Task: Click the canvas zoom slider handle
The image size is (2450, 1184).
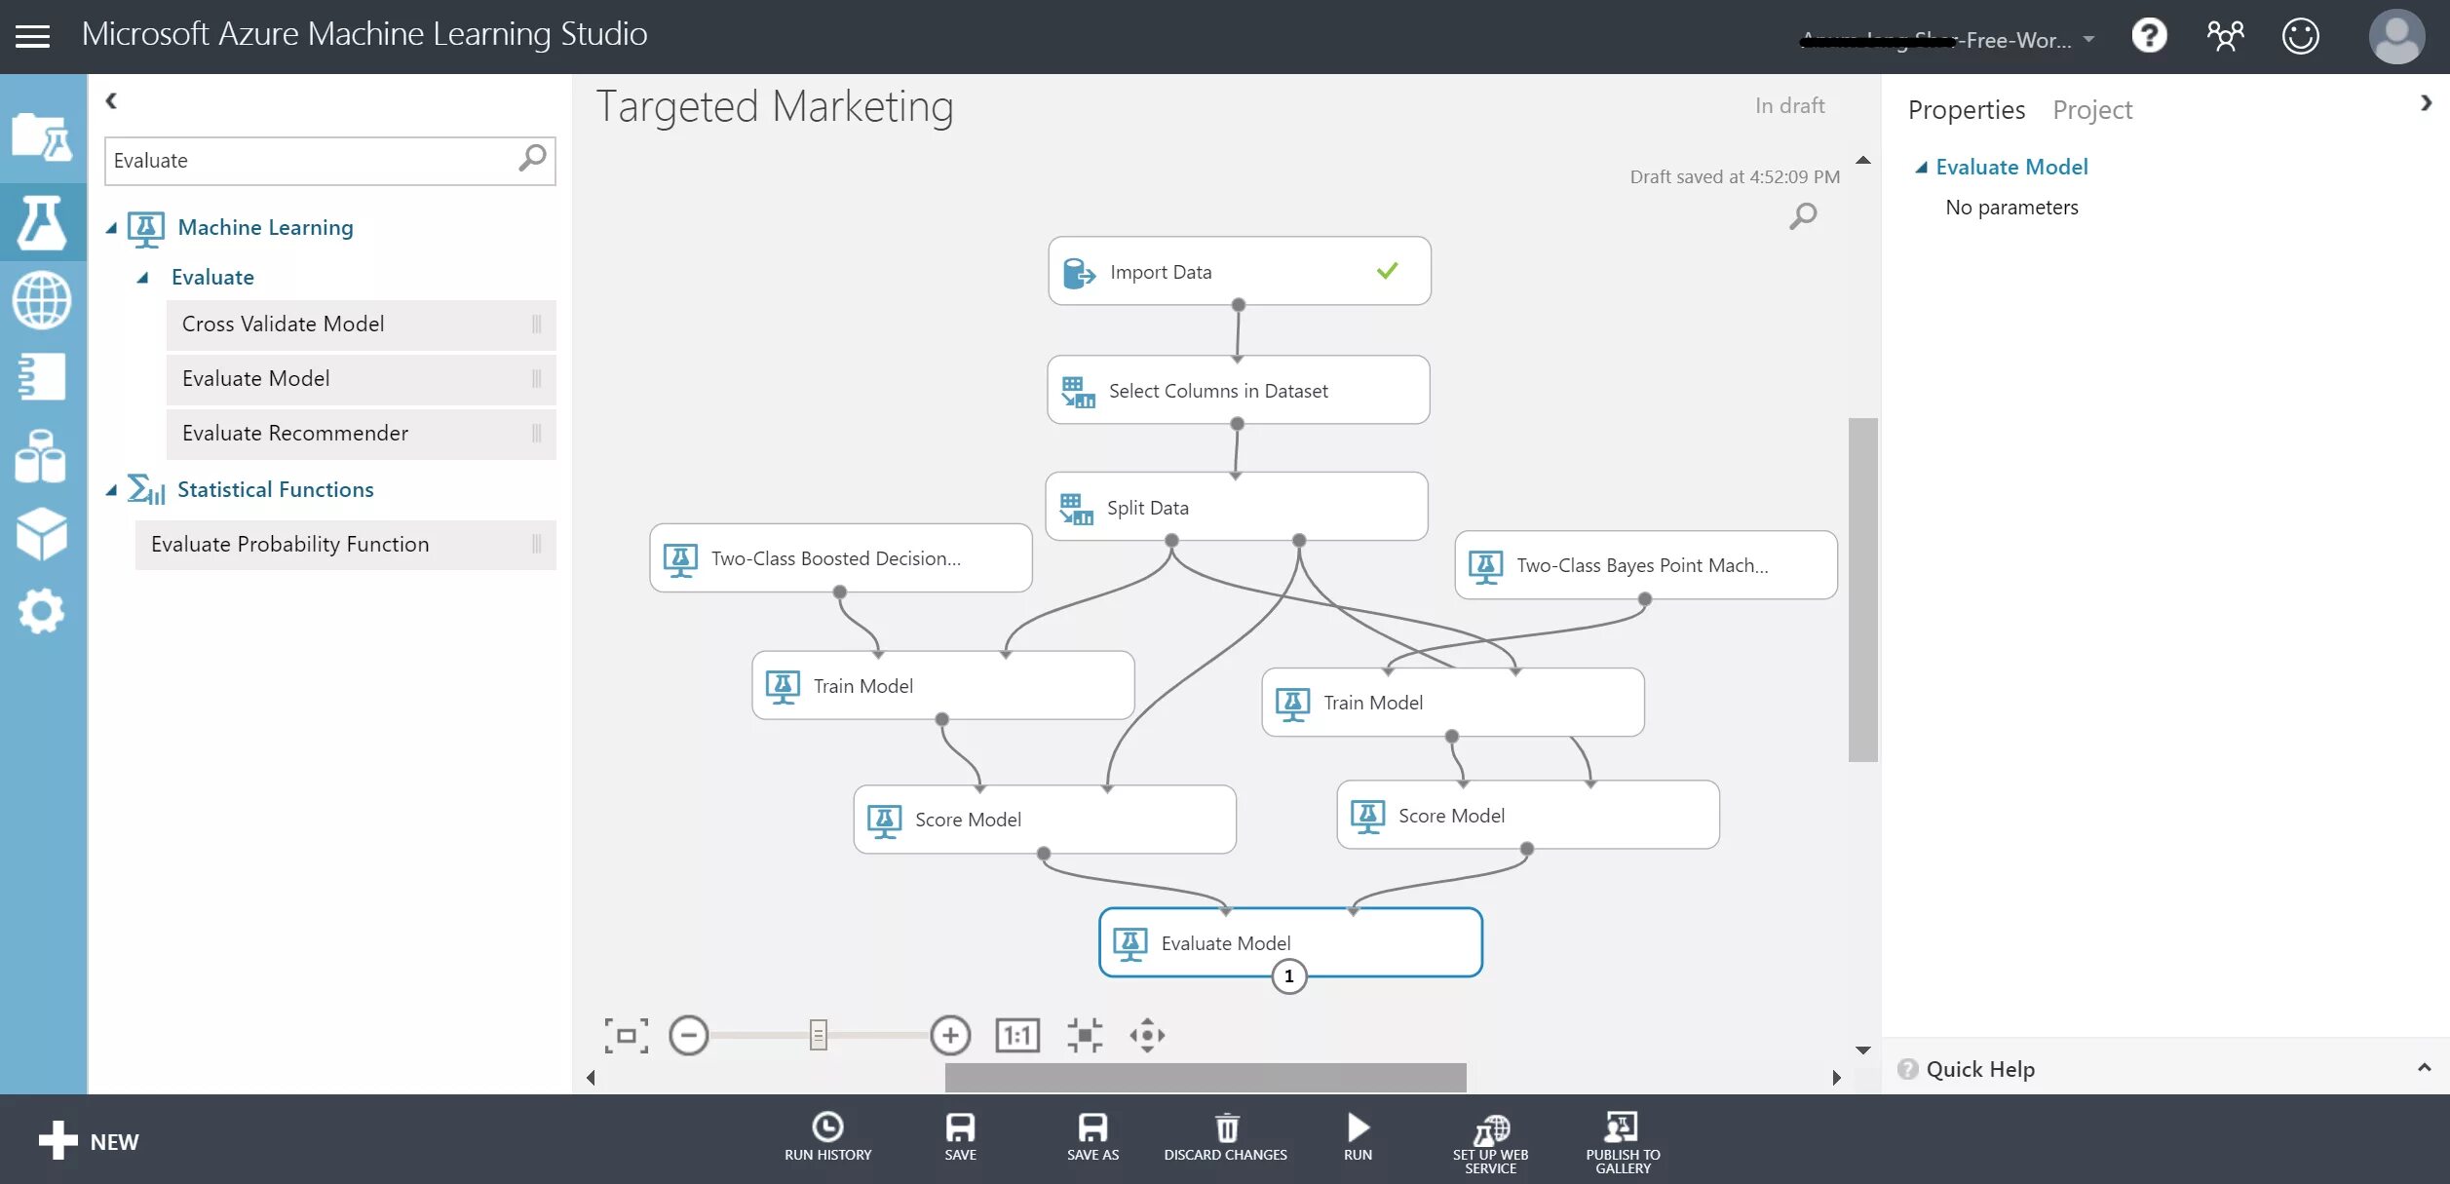Action: (819, 1035)
